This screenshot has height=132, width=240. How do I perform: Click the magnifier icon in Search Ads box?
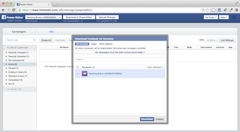coord(34,40)
